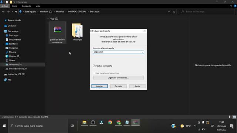Click Ayuda button in dialog
The image size is (237, 133).
click(137, 86)
